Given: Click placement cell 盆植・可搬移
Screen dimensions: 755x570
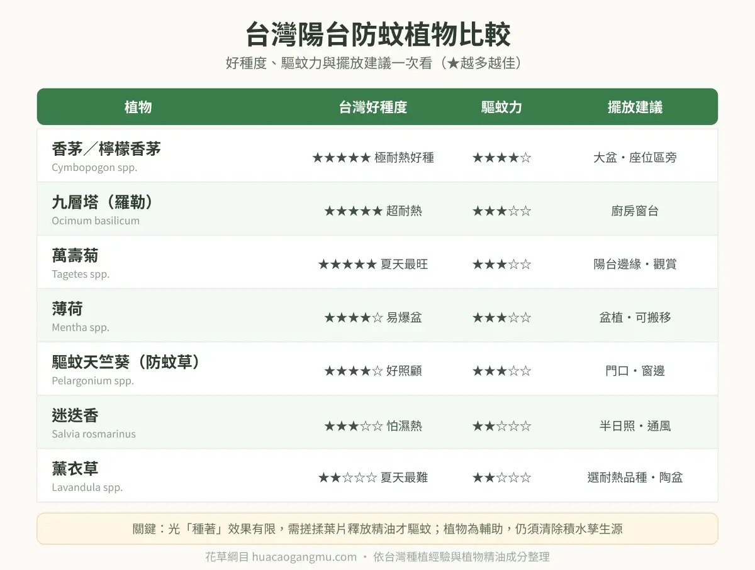Looking at the screenshot, I should pos(635,318).
